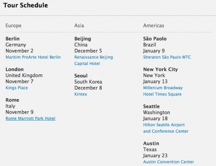The image size is (216, 166).
Task: Open Maritim ProArte Hotel Berlin link
Action: (x=33, y=57)
